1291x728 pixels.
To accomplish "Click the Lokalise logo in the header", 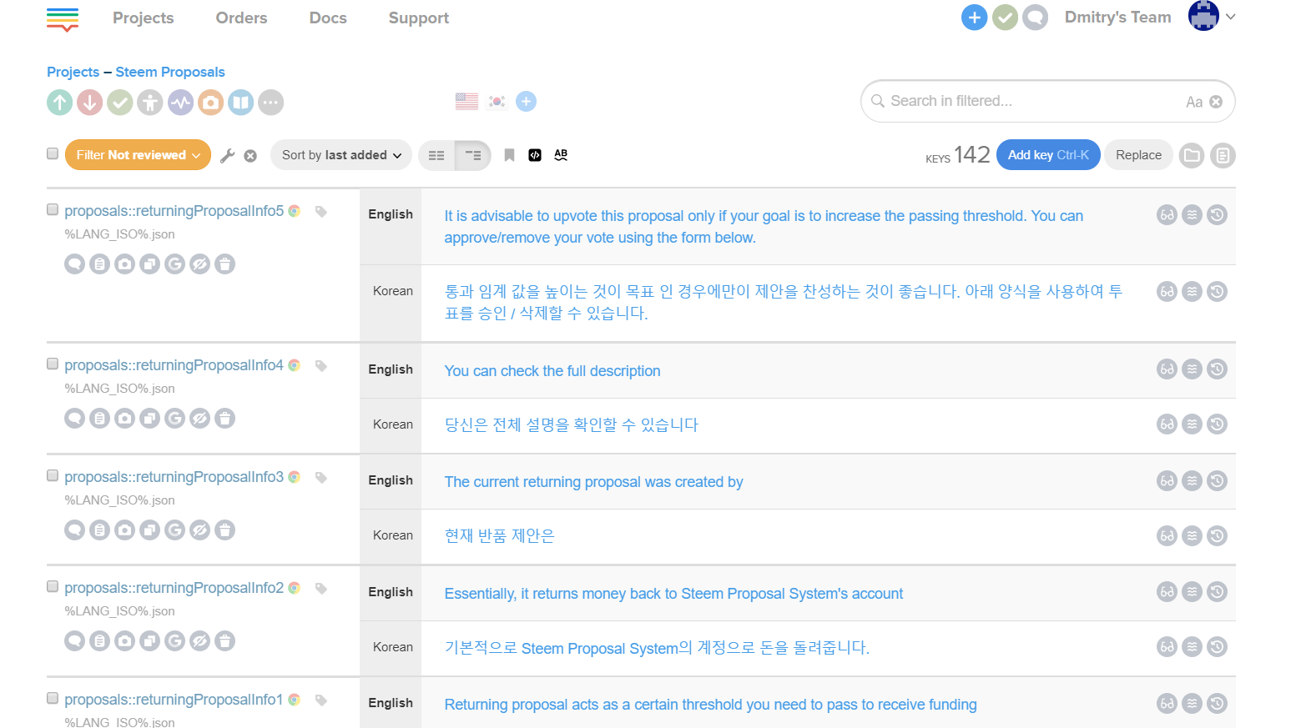I will pos(63,19).
